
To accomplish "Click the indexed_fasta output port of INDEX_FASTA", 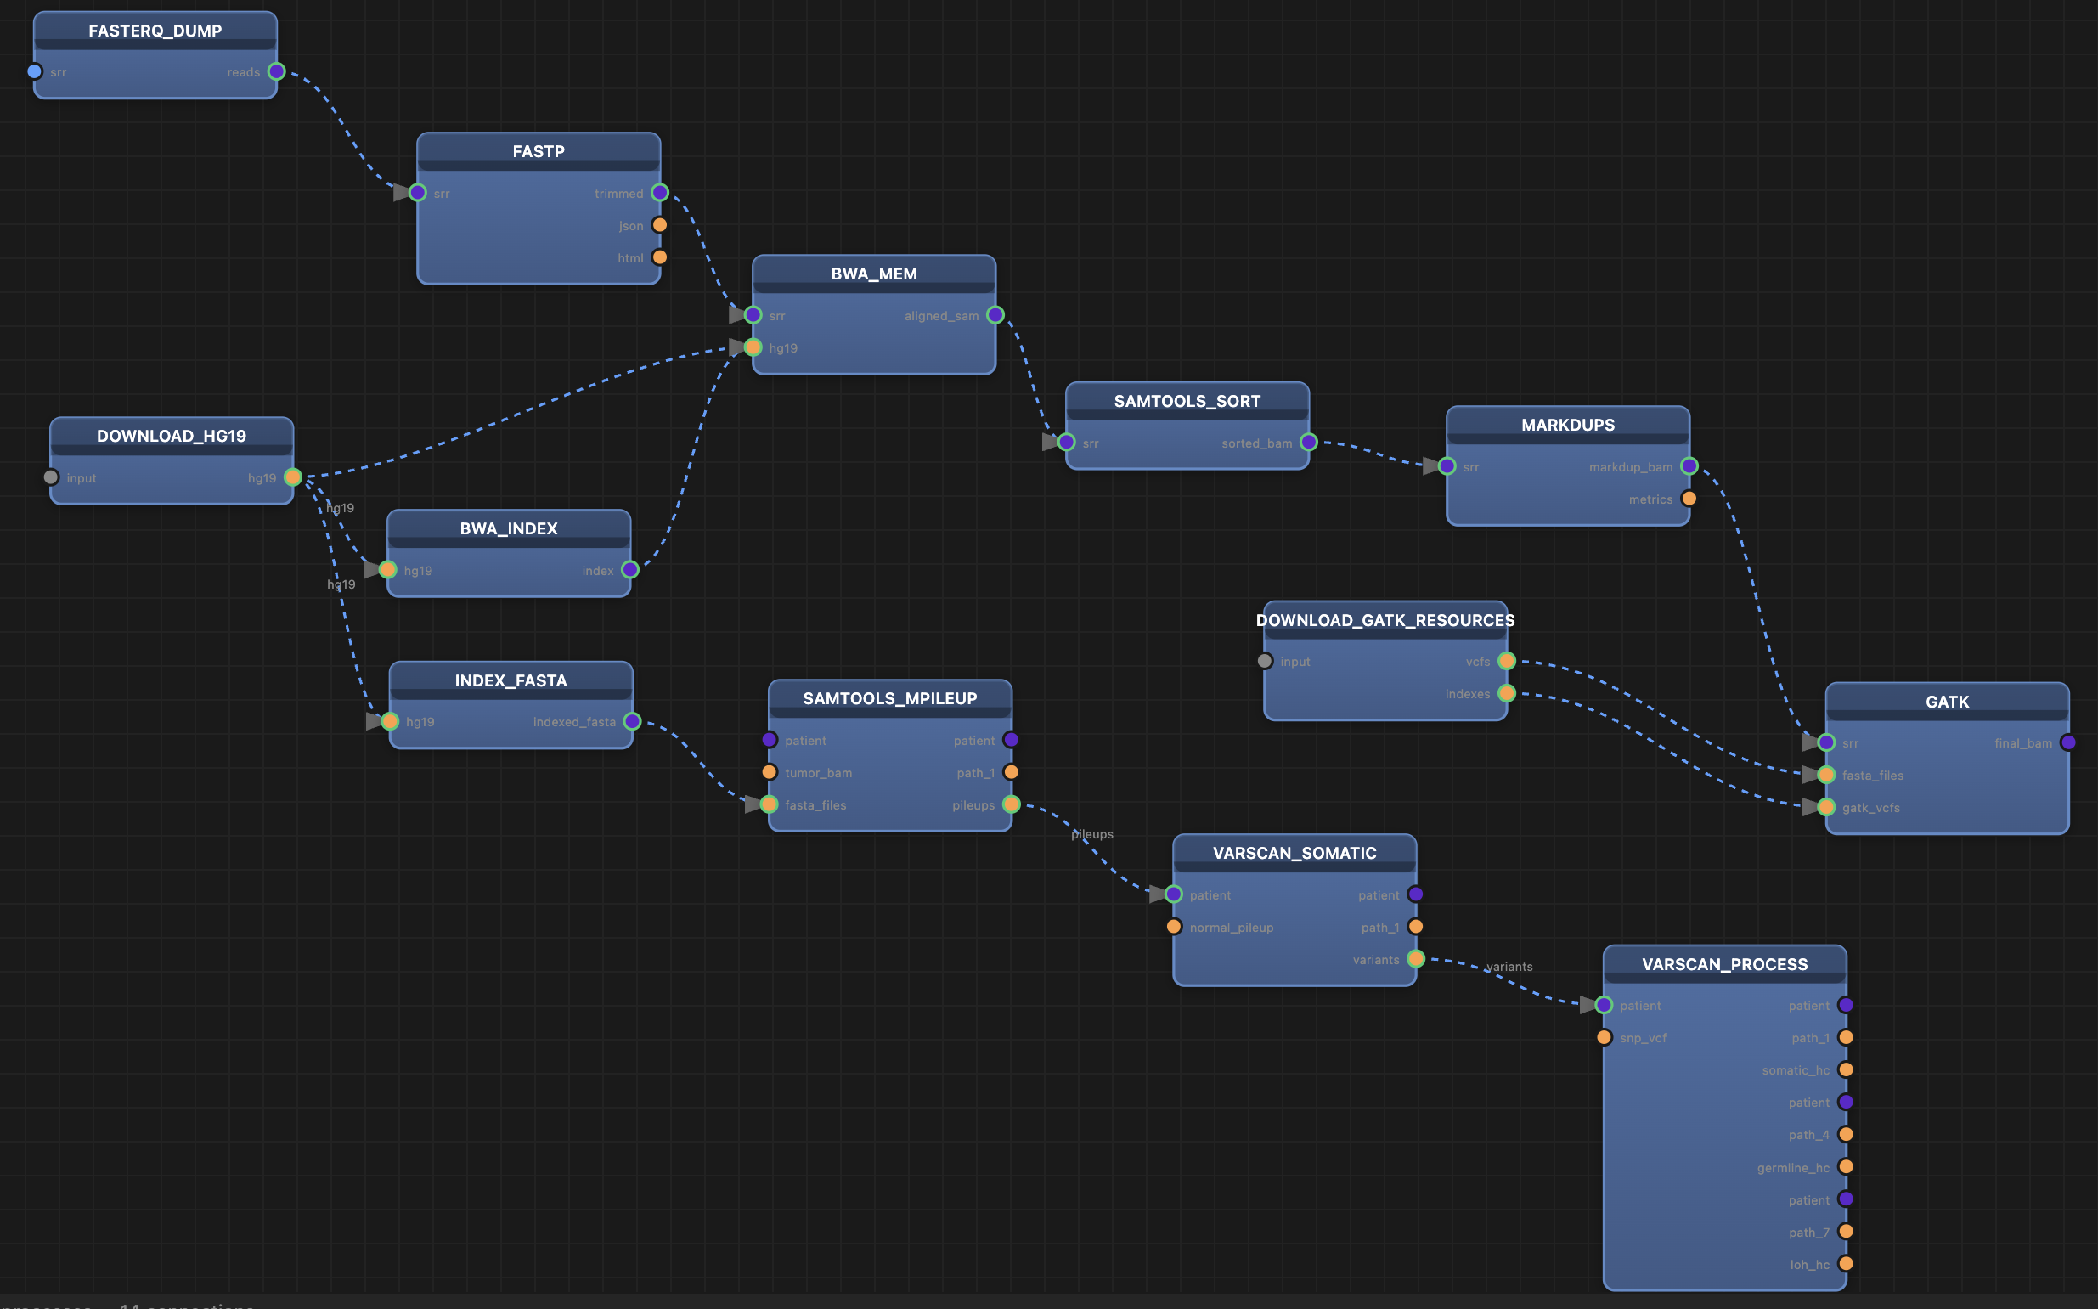I will 632,720.
